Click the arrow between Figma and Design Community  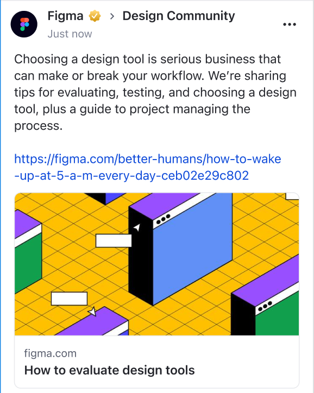click(112, 16)
